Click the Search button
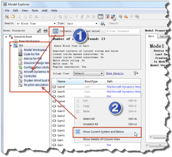This screenshot has width=172, height=157. [x=113, y=23]
